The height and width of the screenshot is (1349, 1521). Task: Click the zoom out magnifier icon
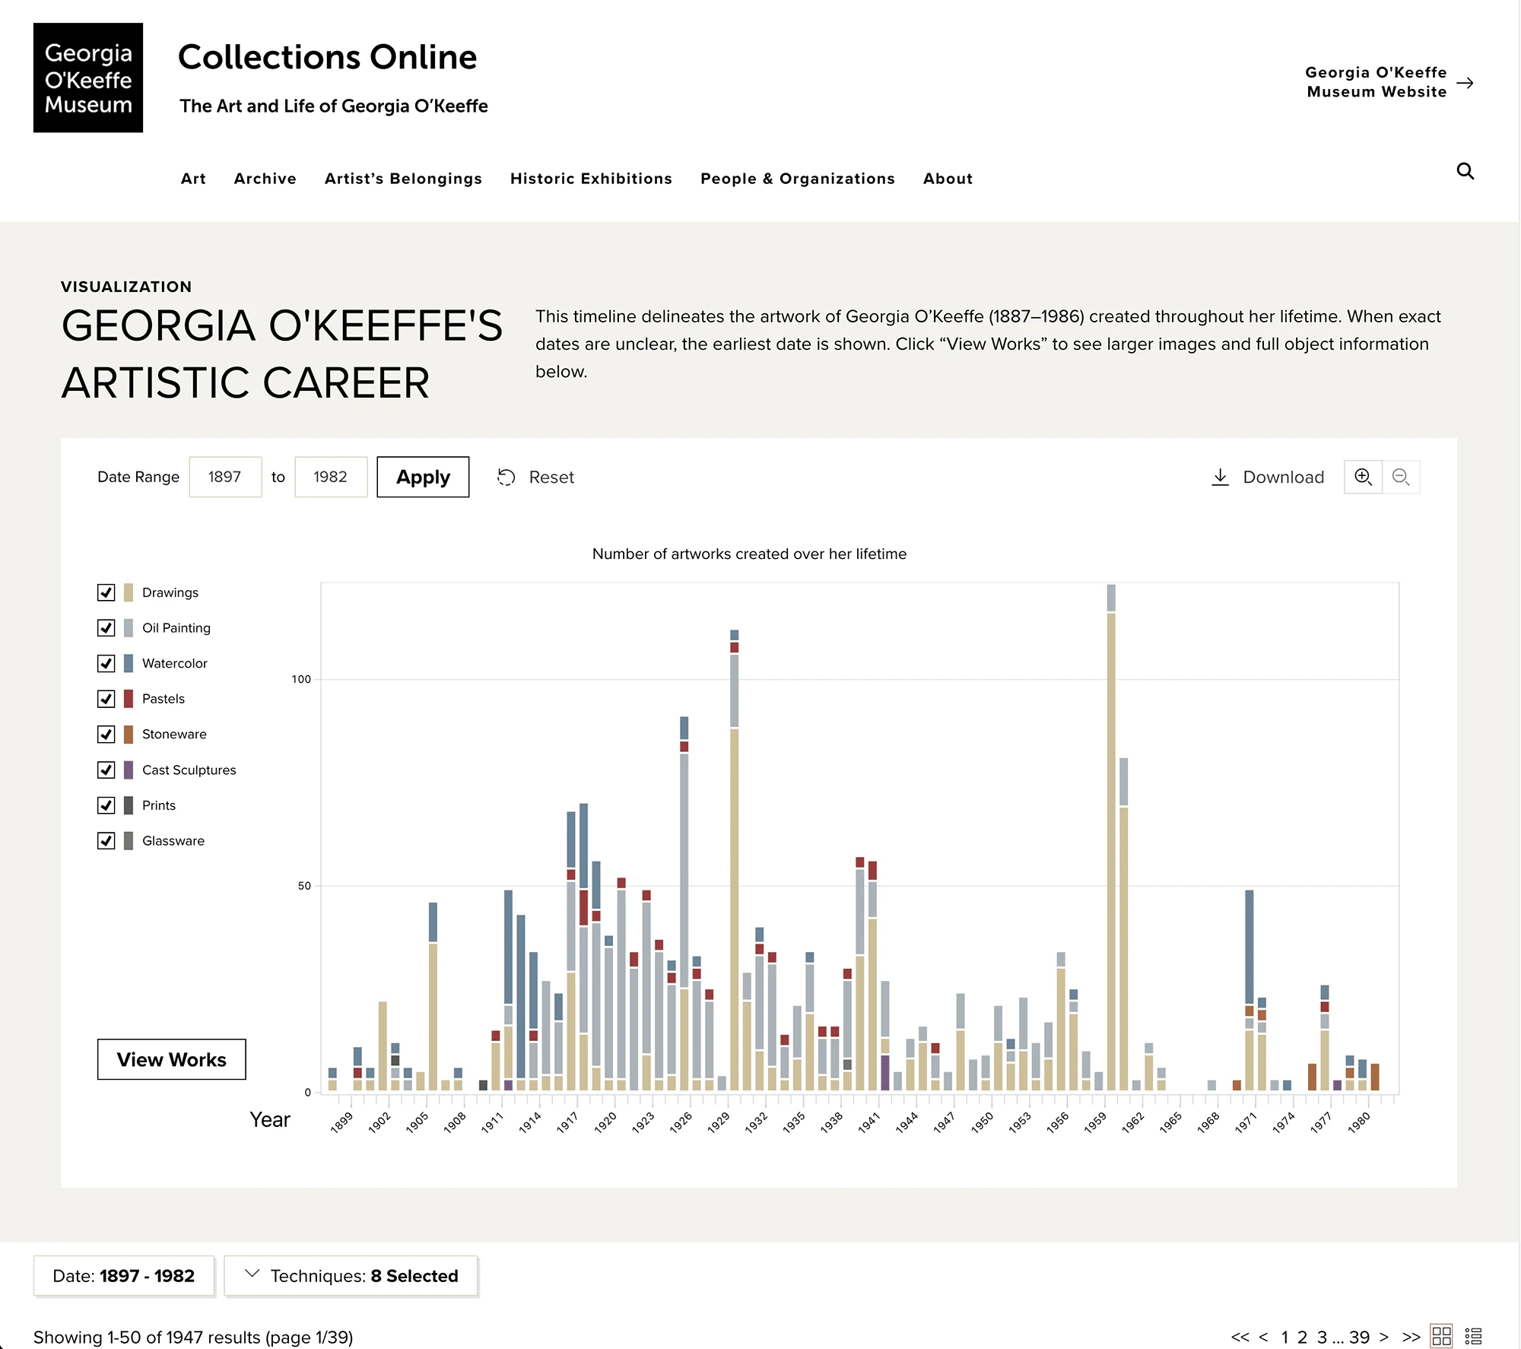point(1400,475)
